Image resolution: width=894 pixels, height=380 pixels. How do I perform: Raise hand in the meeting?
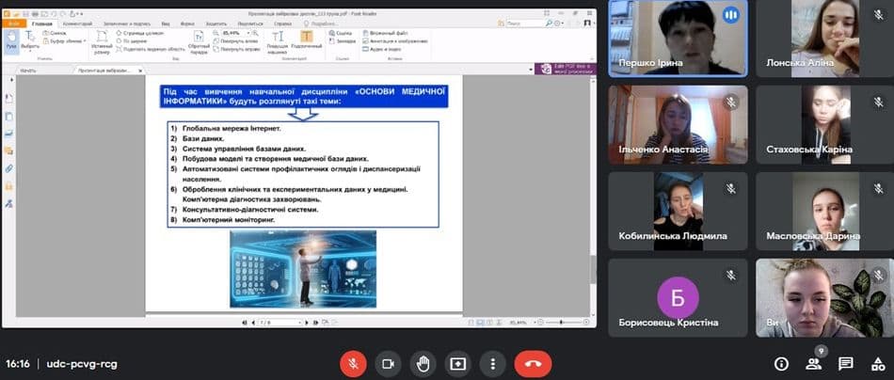(x=423, y=363)
